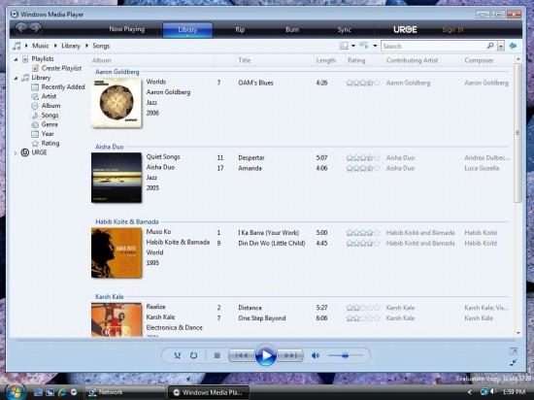
Task: Click the Sign In link
Action: 452,30
